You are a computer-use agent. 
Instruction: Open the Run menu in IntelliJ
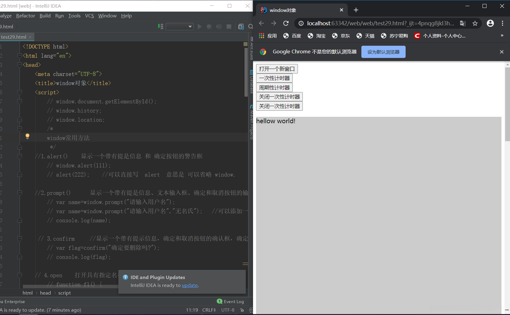pos(59,16)
